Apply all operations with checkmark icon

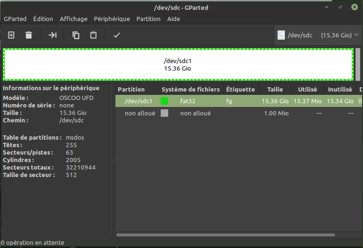coord(117,35)
